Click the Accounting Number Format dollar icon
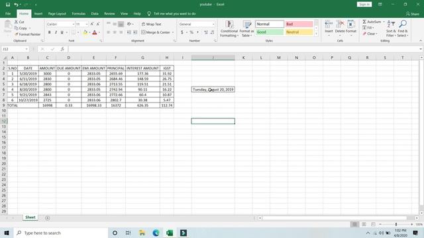Screen dimensions: 424x238 click(x=182, y=32)
